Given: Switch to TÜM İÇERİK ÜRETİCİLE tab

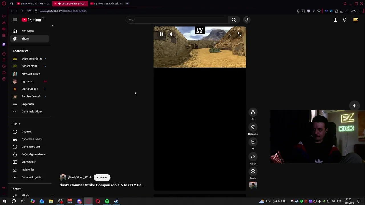Looking at the screenshot, I should [106, 3].
